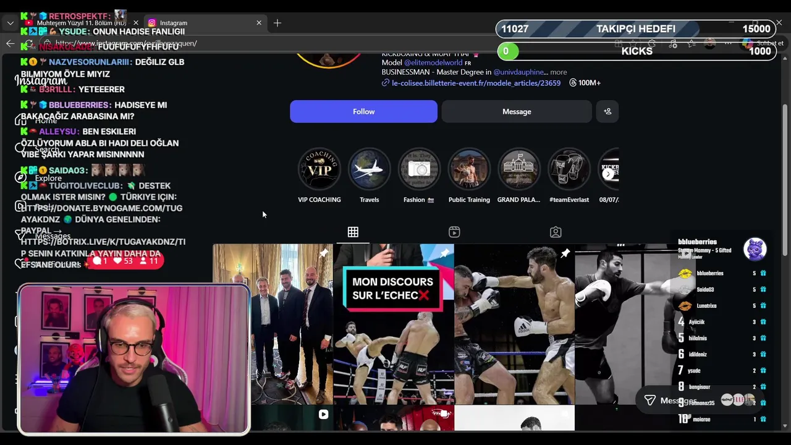Open the pinned group photo in suits
Image resolution: width=791 pixels, height=445 pixels.
tap(273, 324)
